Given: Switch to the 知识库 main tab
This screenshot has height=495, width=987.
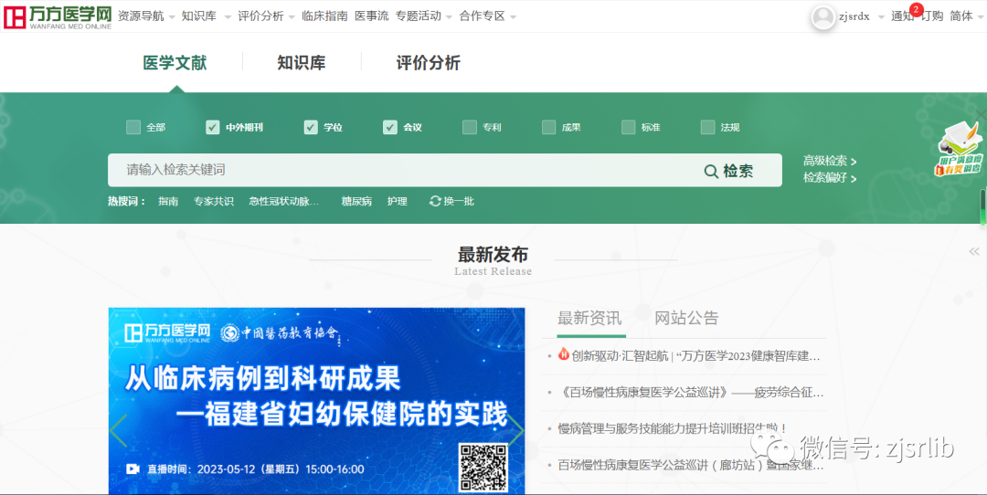Looking at the screenshot, I should [x=302, y=63].
